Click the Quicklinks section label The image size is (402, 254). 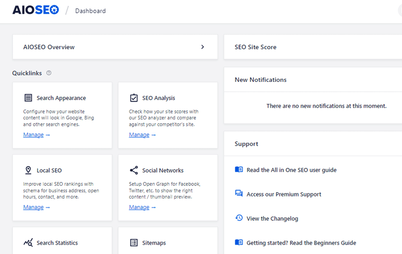(27, 73)
